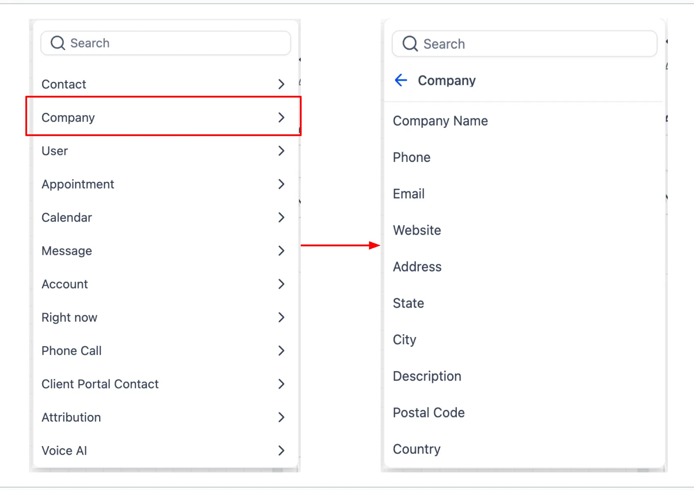Open the Message submenu
This screenshot has width=694, height=490.
(x=281, y=251)
